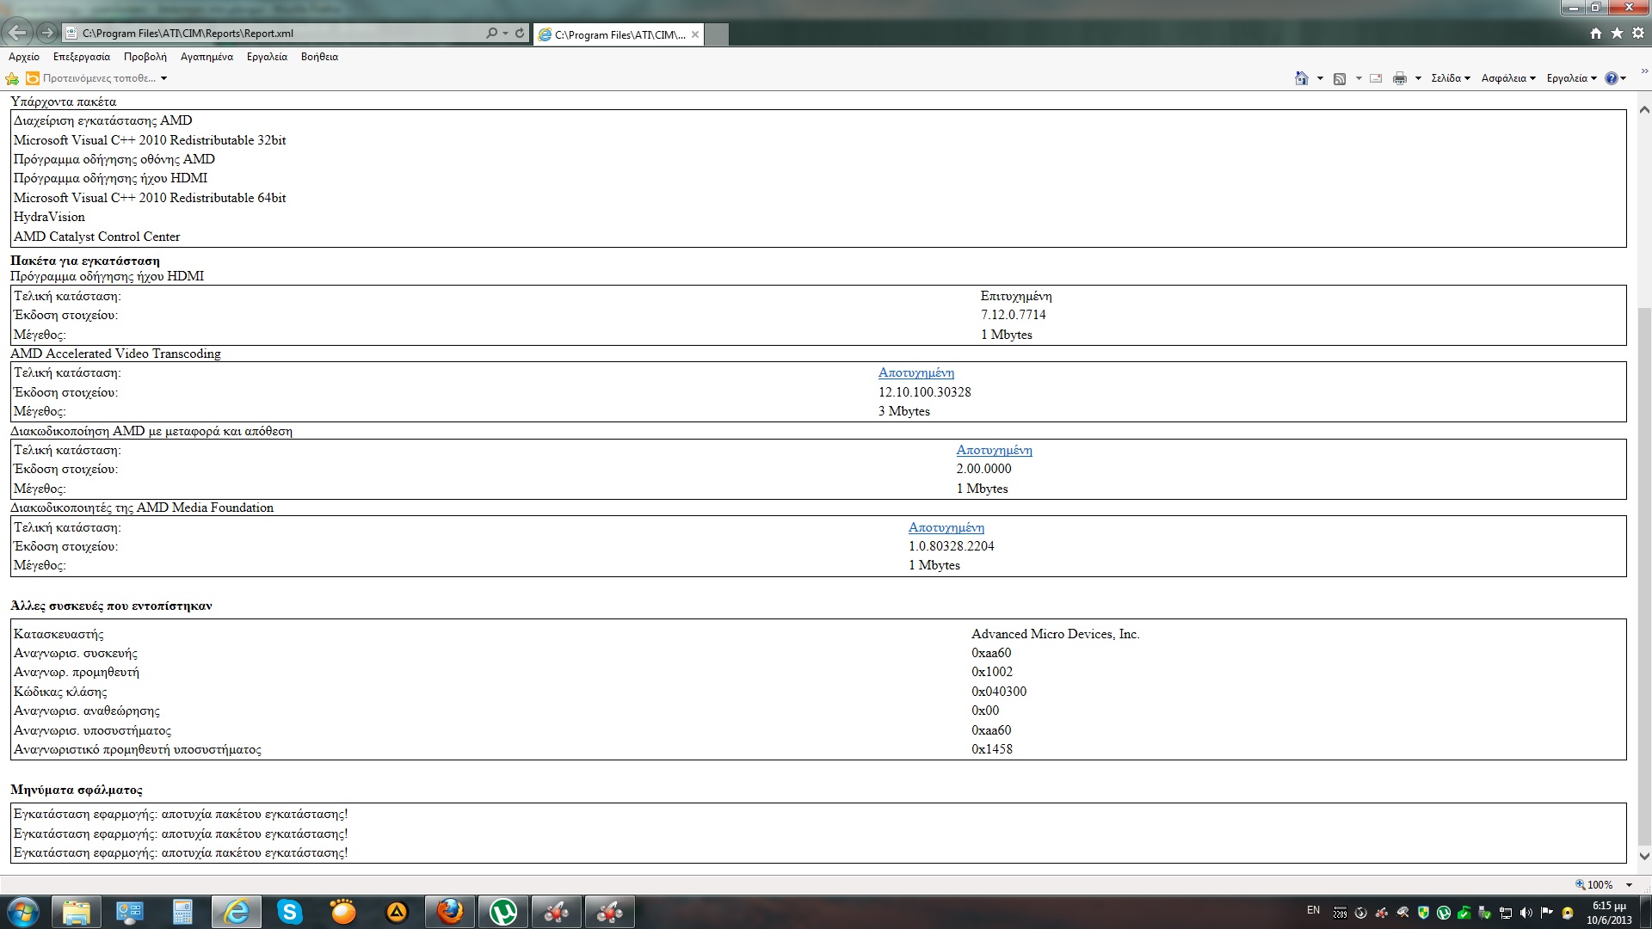
Task: Click the vertical scrollbar thumb
Action: pyautogui.click(x=1644, y=576)
